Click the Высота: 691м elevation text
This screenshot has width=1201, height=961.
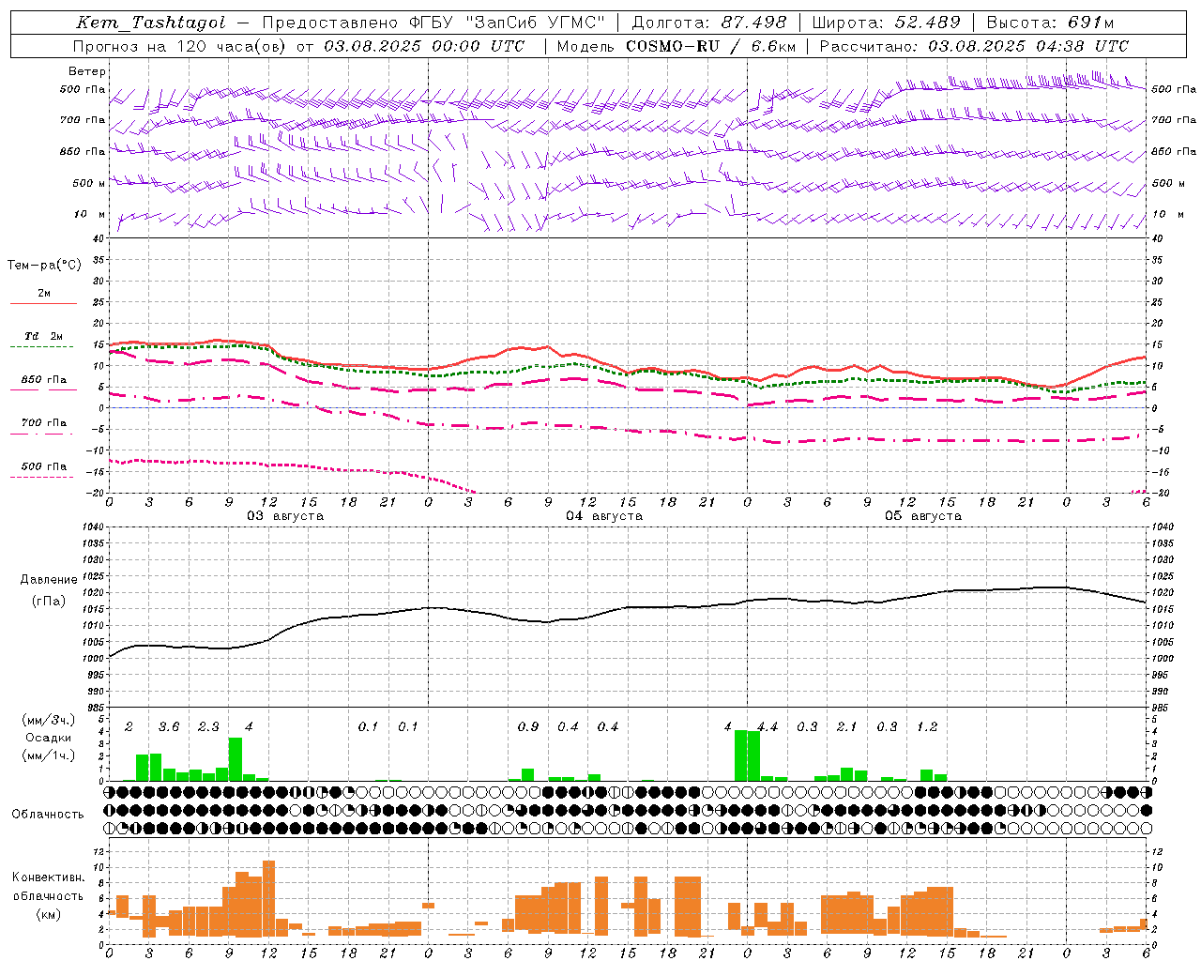tap(1051, 23)
